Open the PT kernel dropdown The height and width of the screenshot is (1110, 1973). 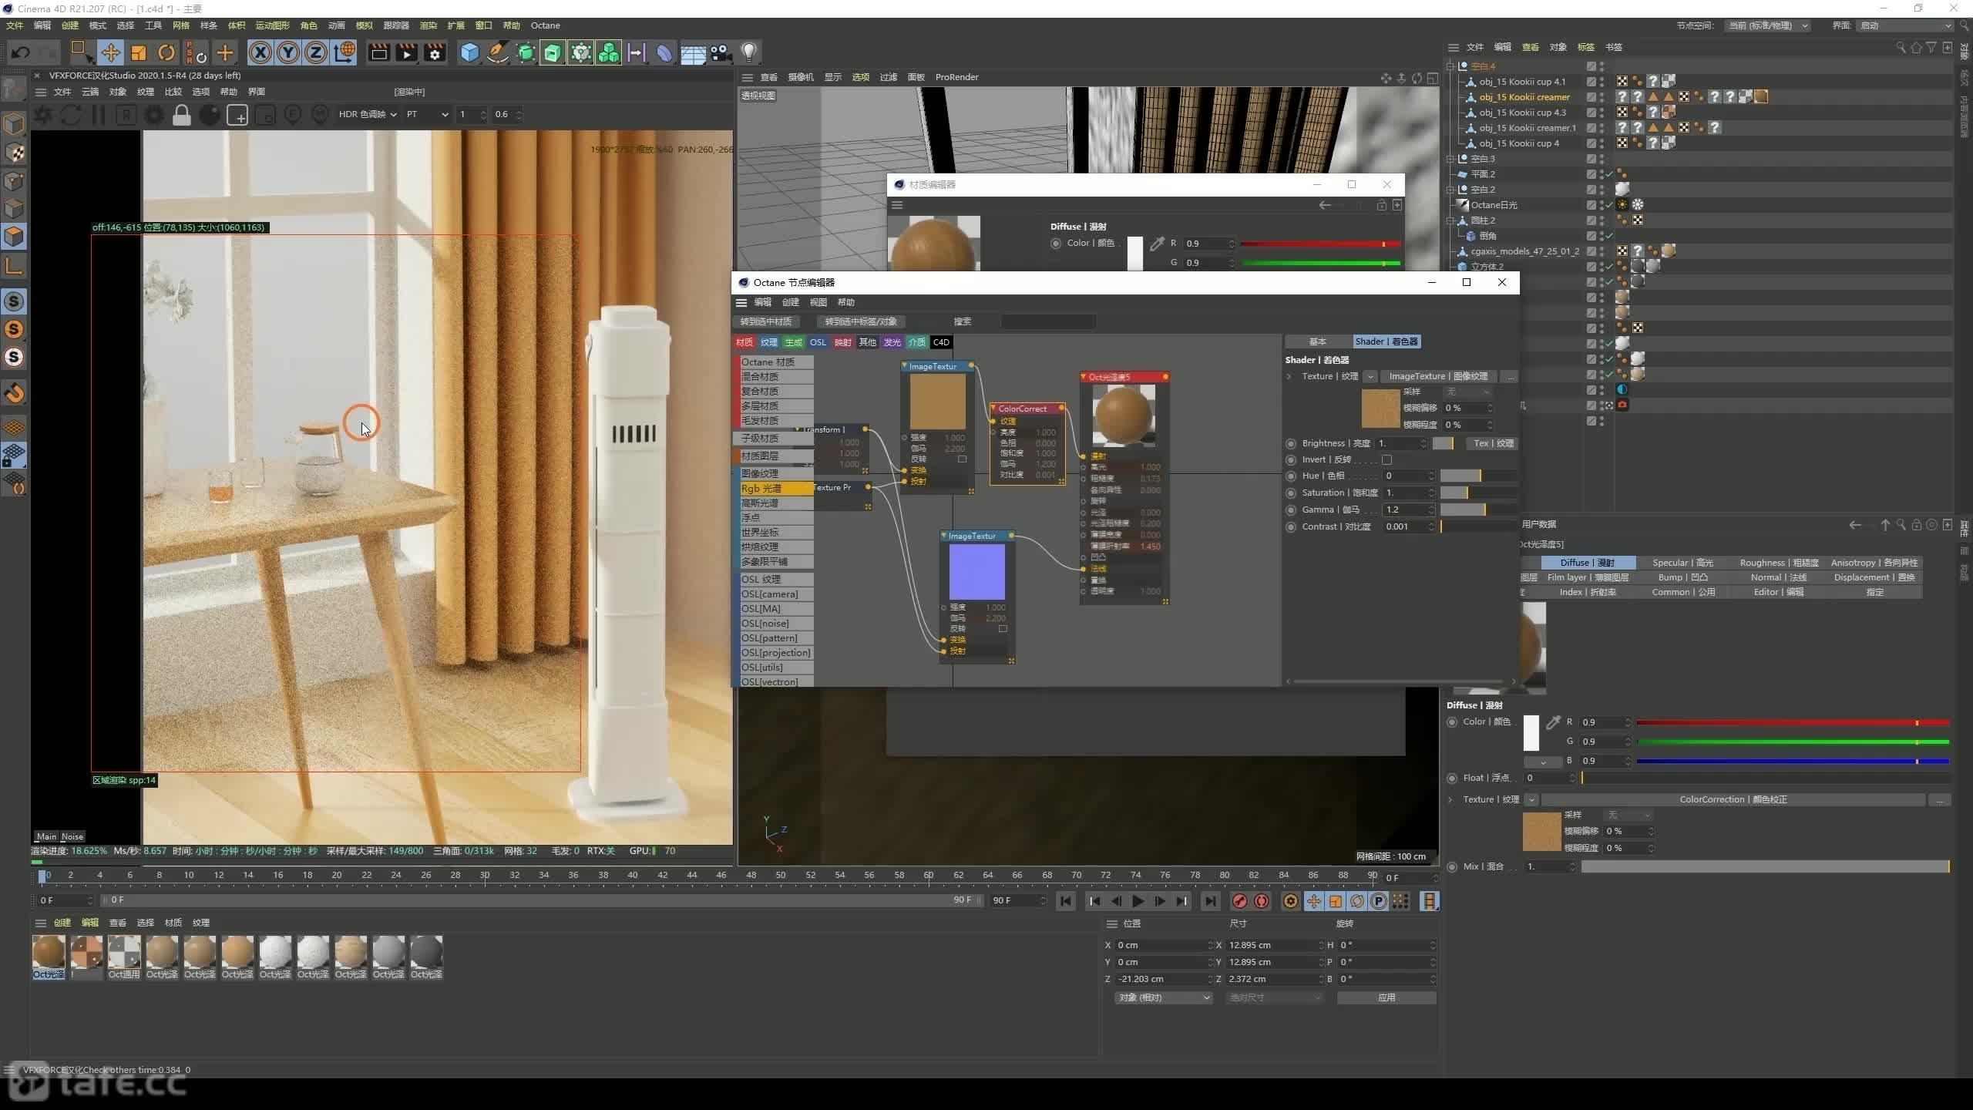(427, 114)
